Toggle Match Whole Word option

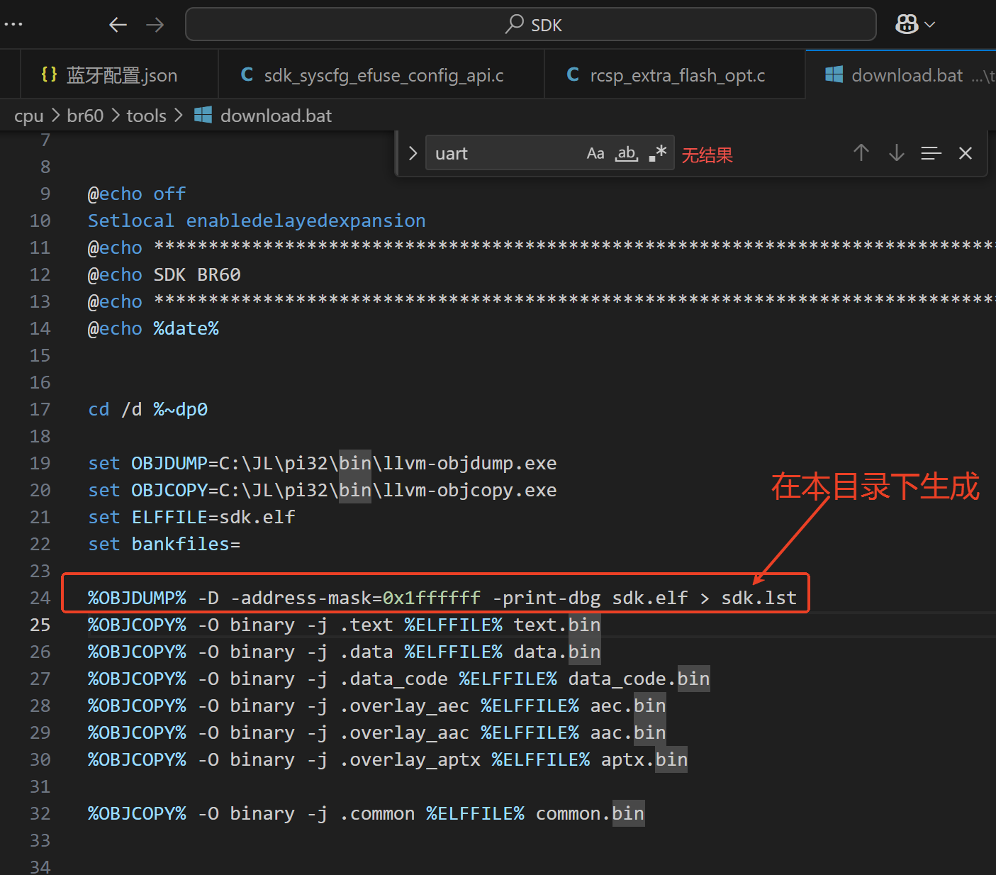click(x=627, y=153)
